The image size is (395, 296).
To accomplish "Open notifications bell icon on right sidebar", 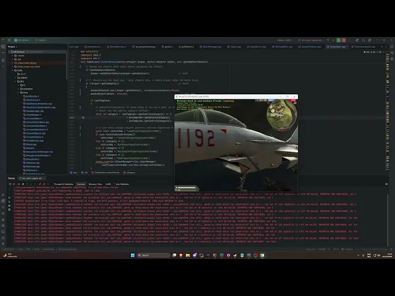I will (x=392, y=47).
